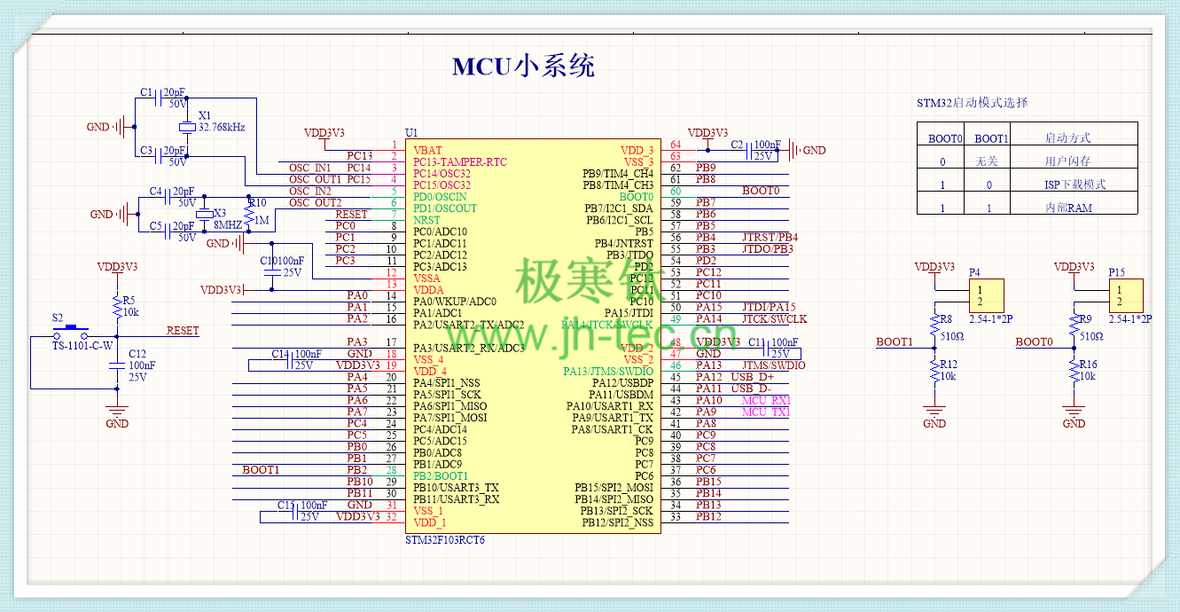
Task: Select the OSC_OUT2 net label
Action: pos(315,202)
